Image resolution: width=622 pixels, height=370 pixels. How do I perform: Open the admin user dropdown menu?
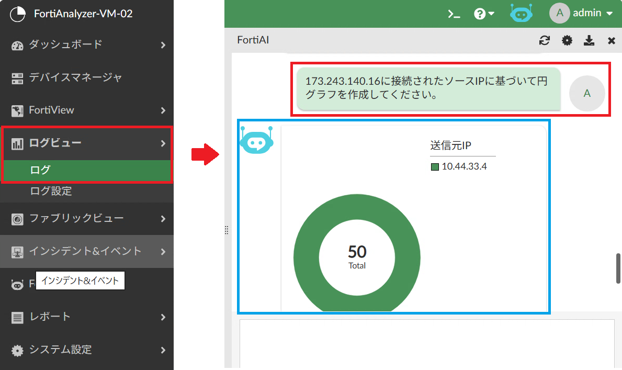[x=581, y=14]
